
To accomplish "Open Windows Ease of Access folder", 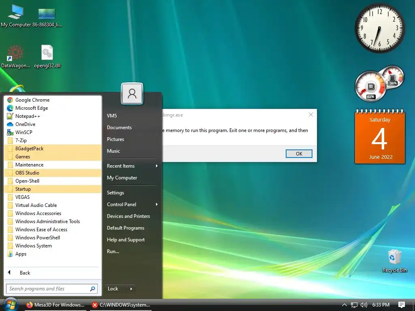I will [53, 230].
